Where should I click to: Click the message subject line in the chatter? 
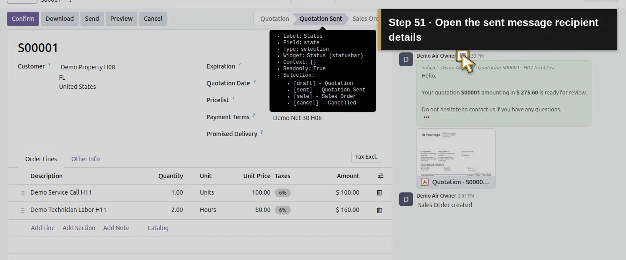pos(488,68)
